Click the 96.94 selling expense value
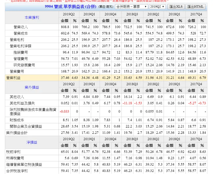Image resolution: width=214 pixels, height=174 pixels. (86, 53)
